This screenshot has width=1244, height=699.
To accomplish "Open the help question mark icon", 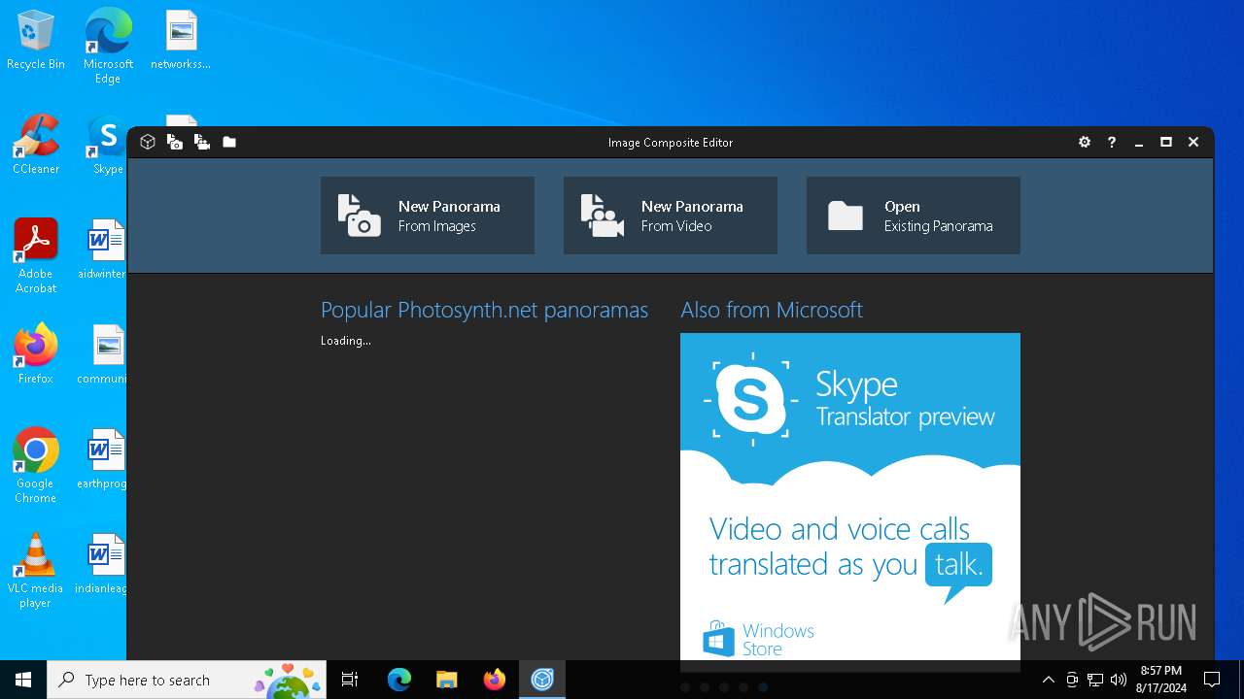I will pos(1112,142).
